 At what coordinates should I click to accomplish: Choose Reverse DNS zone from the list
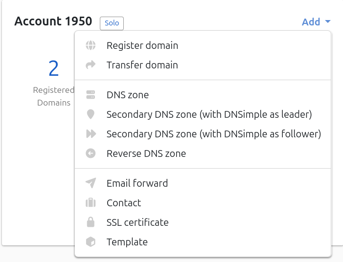[146, 153]
